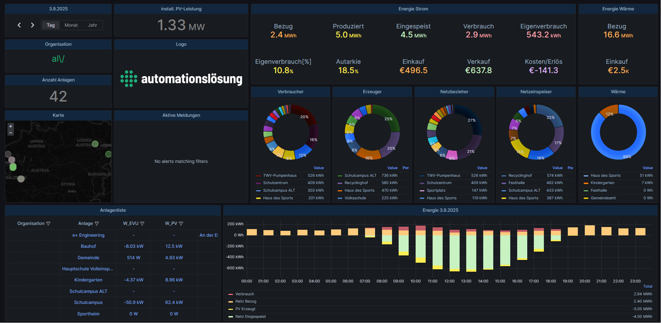Image resolution: width=661 pixels, height=323 pixels.
Task: Open the Netzeinspeiser panel title menu
Action: (x=536, y=91)
